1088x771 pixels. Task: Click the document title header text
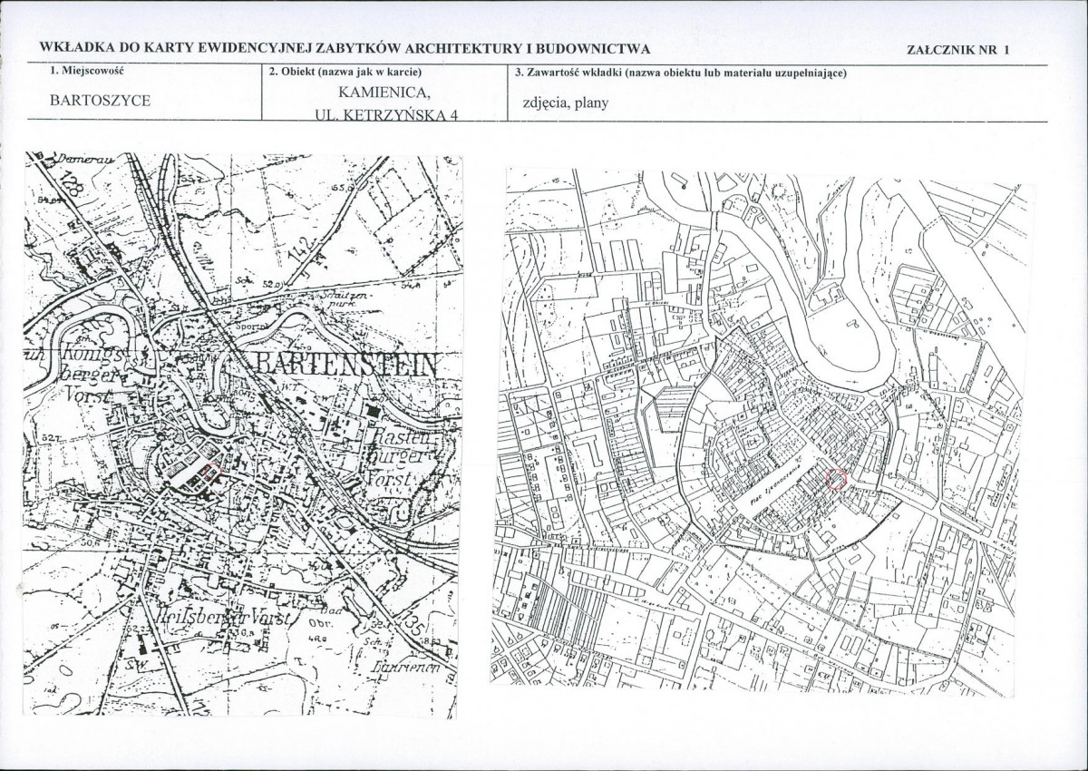point(345,50)
